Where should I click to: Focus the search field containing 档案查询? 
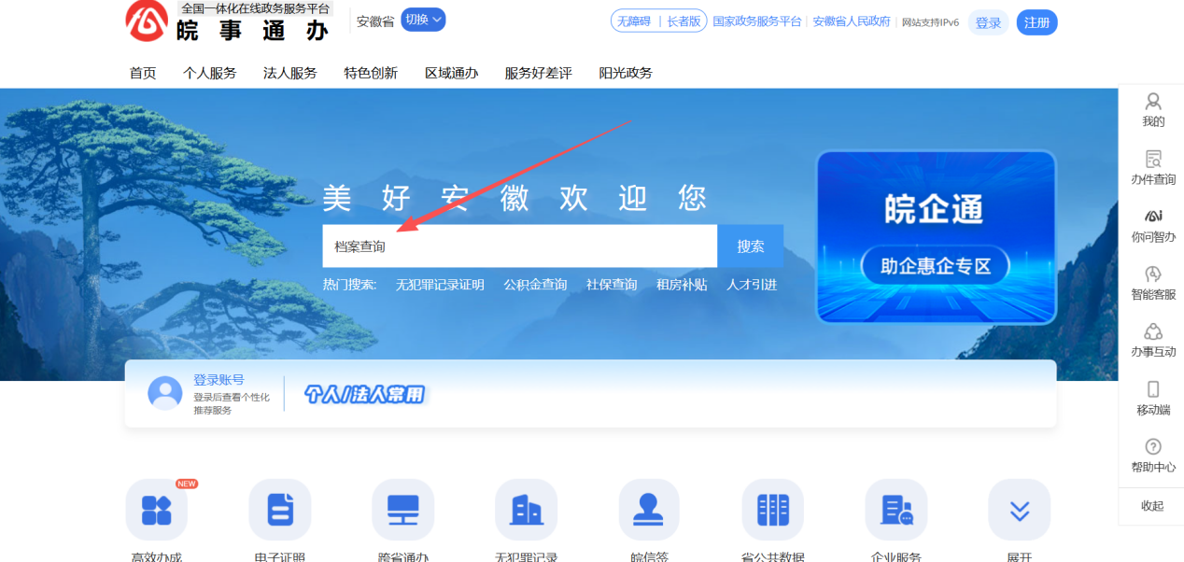(x=520, y=246)
